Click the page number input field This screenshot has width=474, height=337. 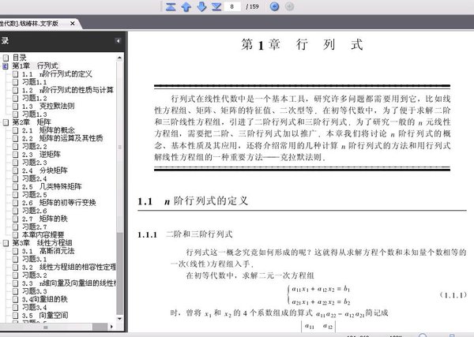pos(232,6)
